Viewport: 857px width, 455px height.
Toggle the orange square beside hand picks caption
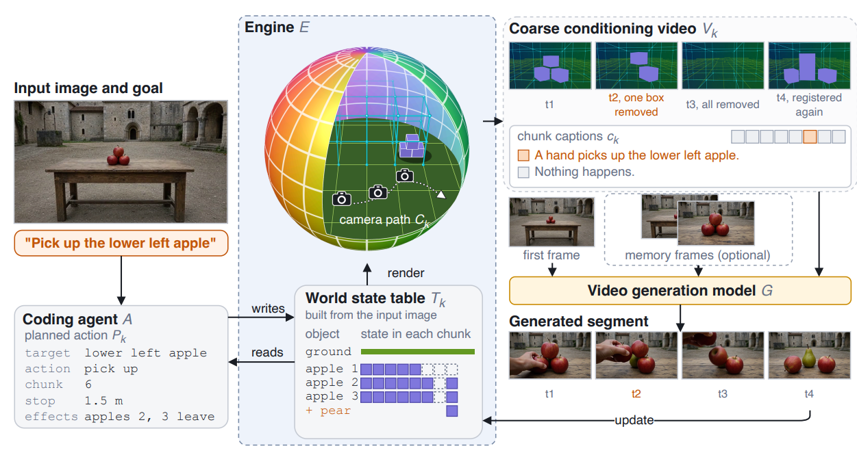[x=523, y=155]
